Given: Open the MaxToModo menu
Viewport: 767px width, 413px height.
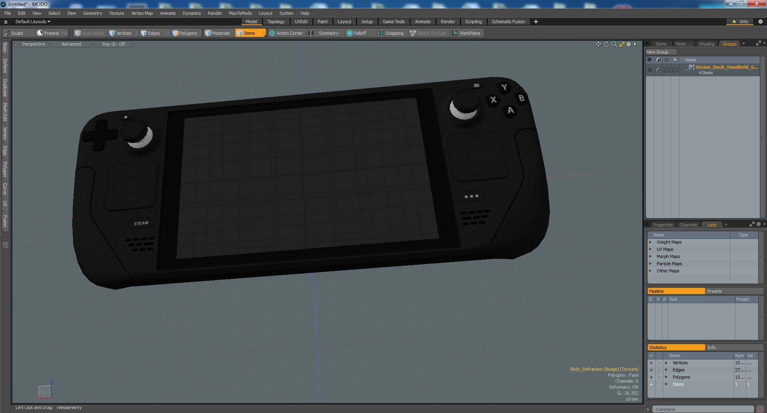Looking at the screenshot, I should click(240, 13).
